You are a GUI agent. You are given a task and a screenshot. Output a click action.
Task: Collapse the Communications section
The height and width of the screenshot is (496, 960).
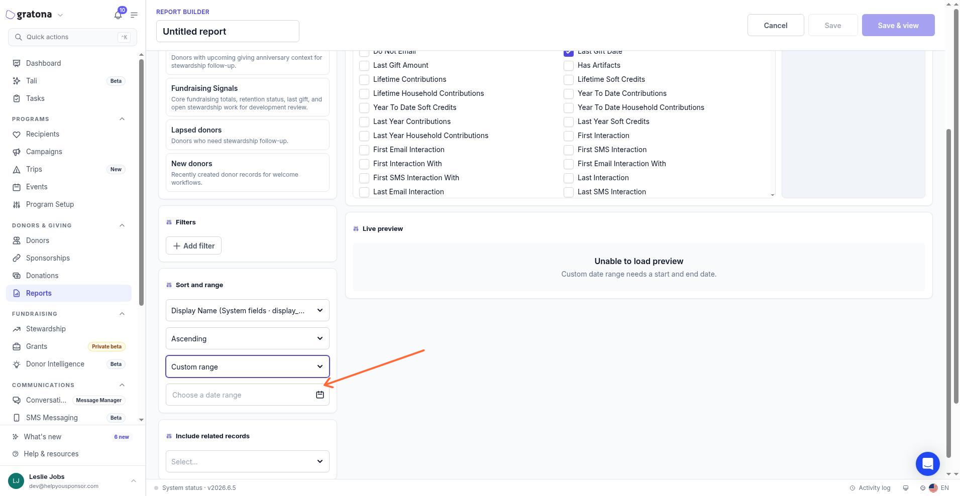click(122, 385)
